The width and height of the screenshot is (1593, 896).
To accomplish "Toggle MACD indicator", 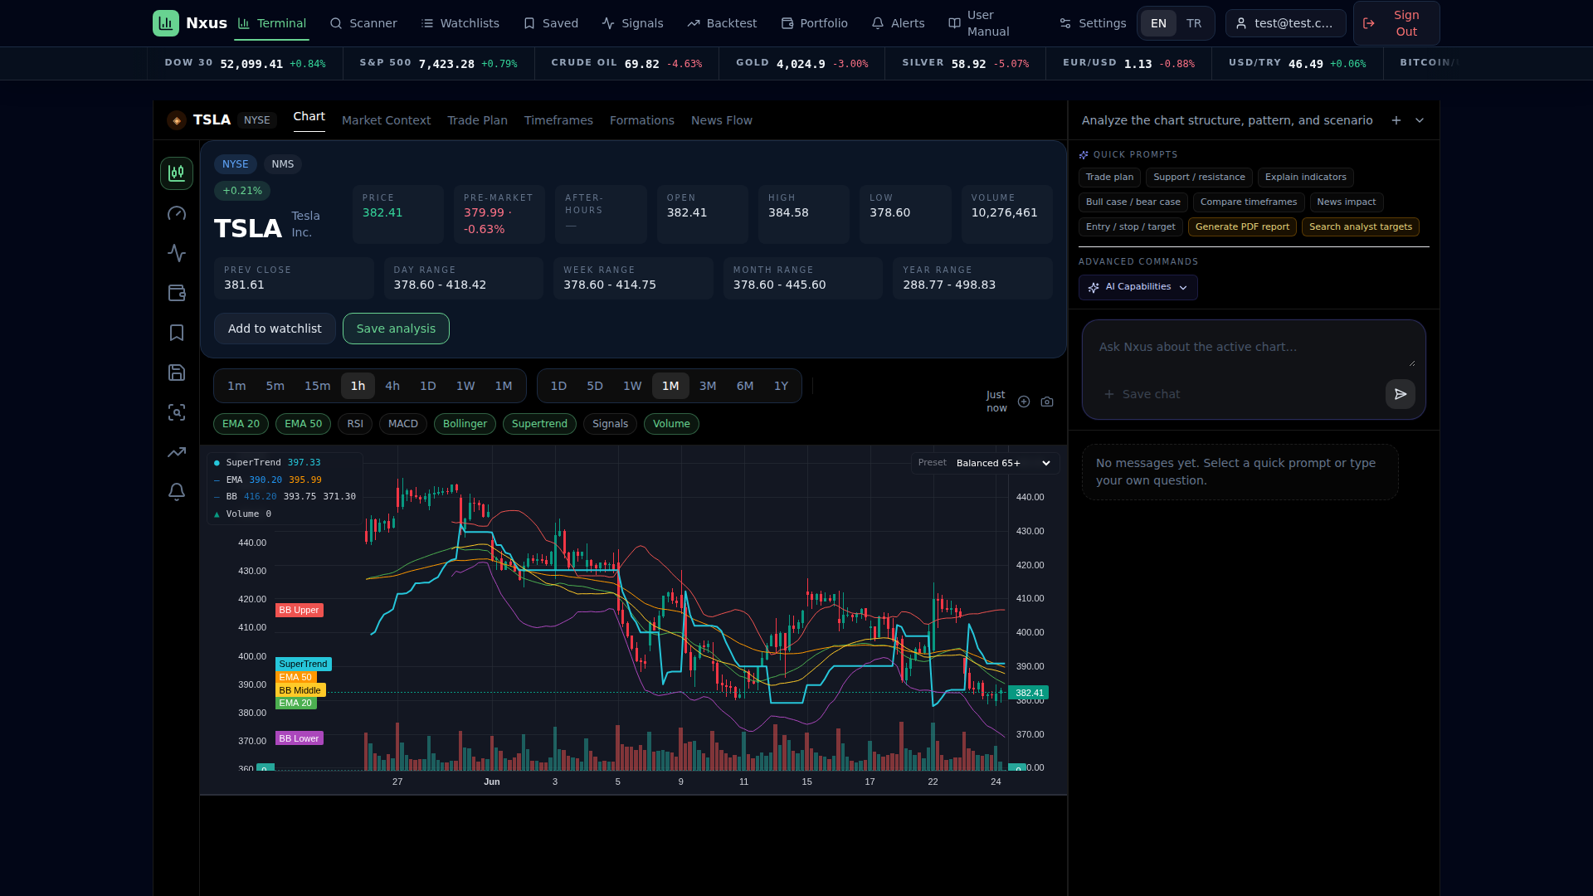I will pos(403,424).
